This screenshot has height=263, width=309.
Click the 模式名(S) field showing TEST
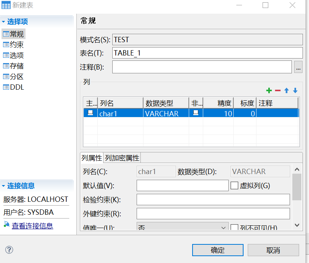point(207,40)
